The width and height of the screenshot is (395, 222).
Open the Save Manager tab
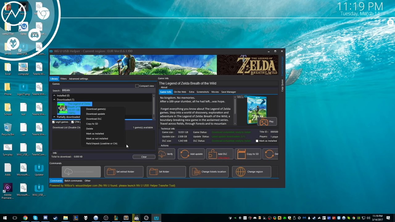point(229,92)
